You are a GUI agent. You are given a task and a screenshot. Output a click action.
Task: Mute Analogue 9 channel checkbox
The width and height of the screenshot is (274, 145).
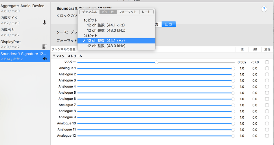click(267, 117)
